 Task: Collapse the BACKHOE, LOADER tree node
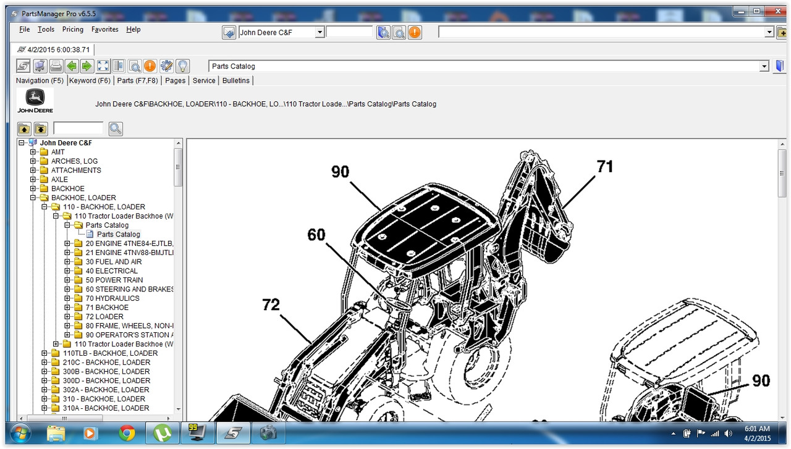tap(33, 198)
